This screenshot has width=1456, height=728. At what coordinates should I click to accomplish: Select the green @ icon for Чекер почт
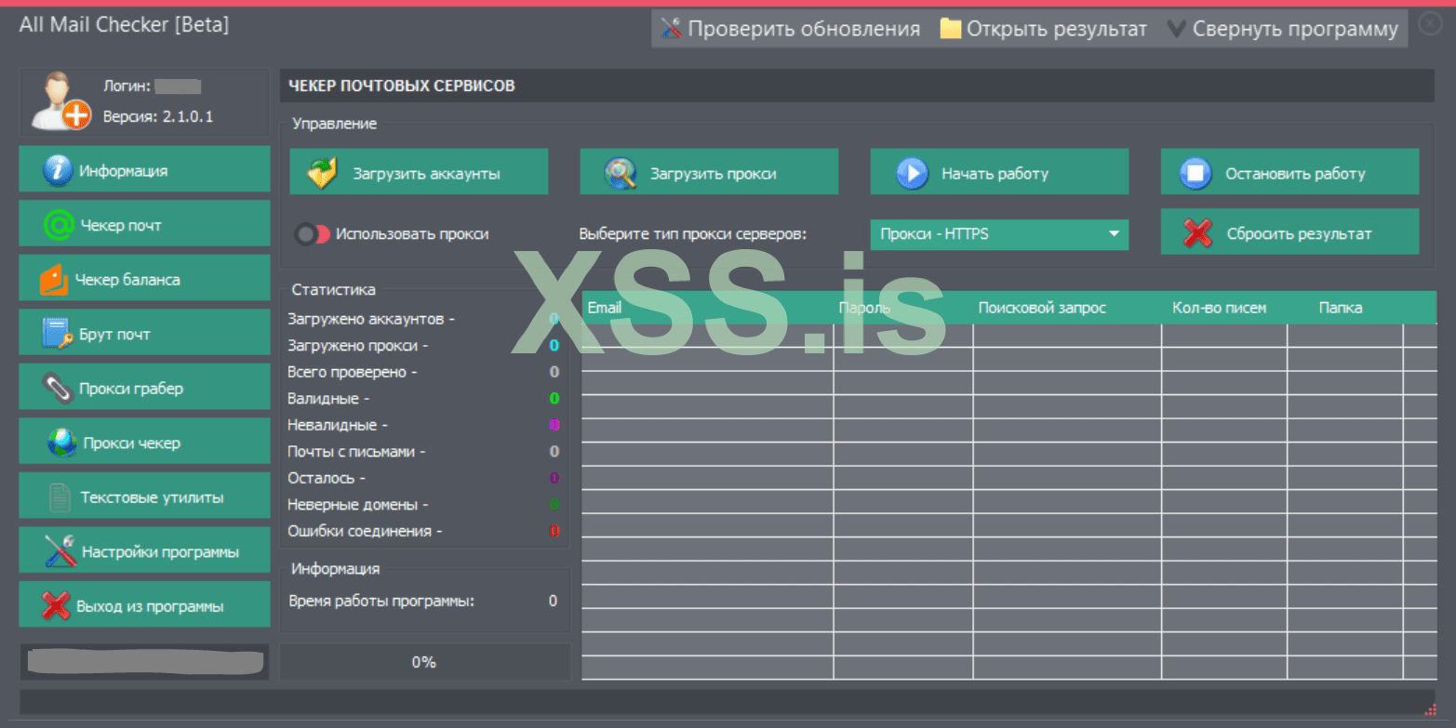pyautogui.click(x=58, y=225)
